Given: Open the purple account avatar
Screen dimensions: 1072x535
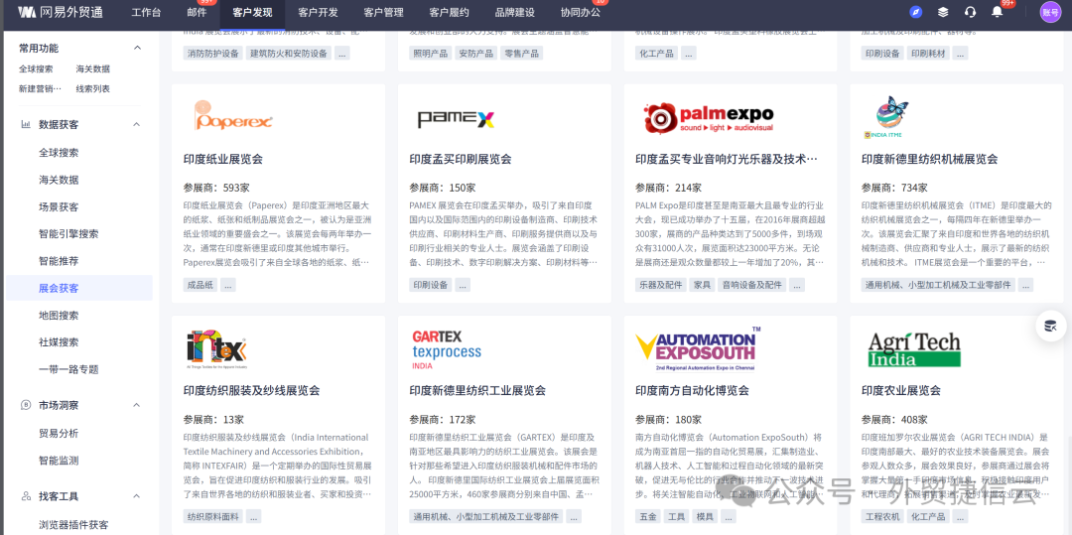Looking at the screenshot, I should [1050, 12].
